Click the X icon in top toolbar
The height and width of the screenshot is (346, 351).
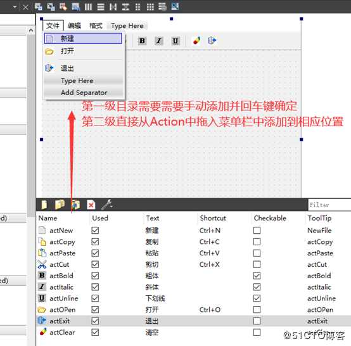pyautogui.click(x=25, y=8)
